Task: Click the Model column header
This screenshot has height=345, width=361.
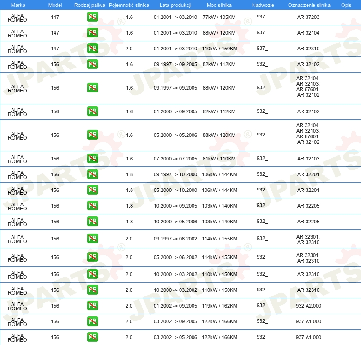Action: click(55, 5)
